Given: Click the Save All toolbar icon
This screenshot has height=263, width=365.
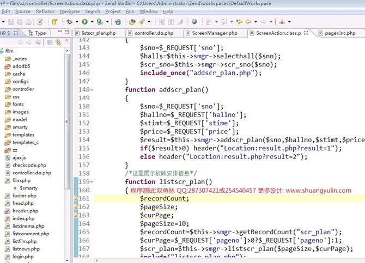Looking at the screenshot, I should coord(20,22).
